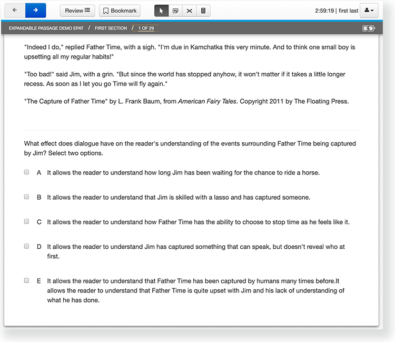
Task: Open the Review list
Action: (77, 11)
